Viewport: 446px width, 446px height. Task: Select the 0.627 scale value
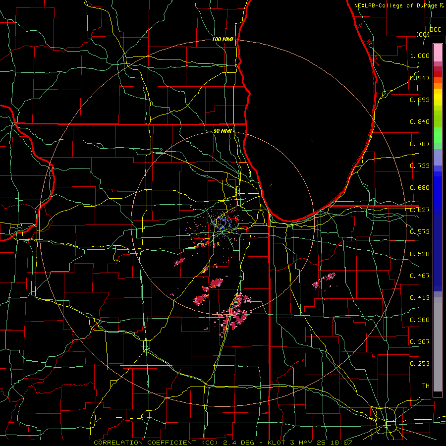[420, 210]
